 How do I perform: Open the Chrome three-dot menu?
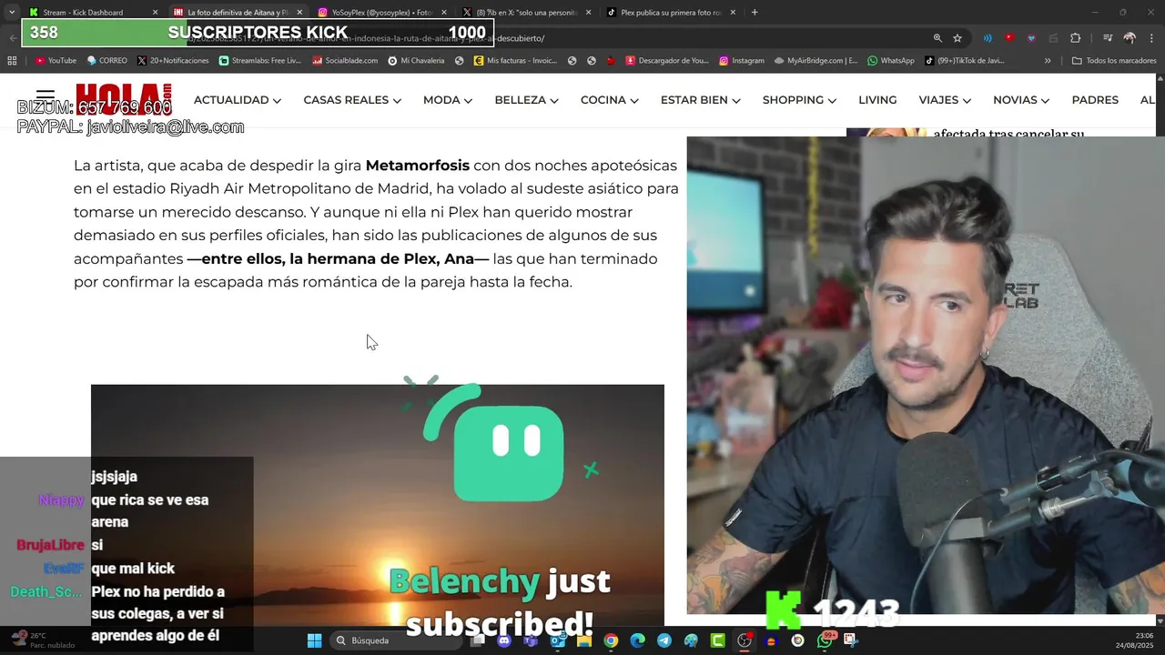[1151, 38]
